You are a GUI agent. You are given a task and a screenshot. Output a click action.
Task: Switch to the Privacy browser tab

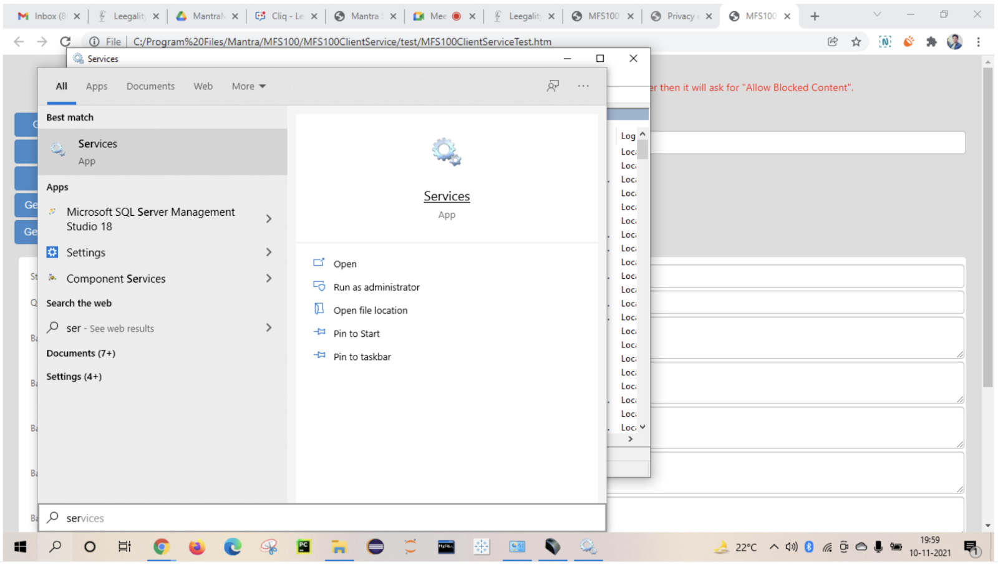tap(681, 16)
